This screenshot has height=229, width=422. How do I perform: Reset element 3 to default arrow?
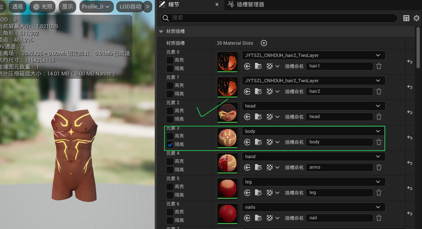(410, 137)
